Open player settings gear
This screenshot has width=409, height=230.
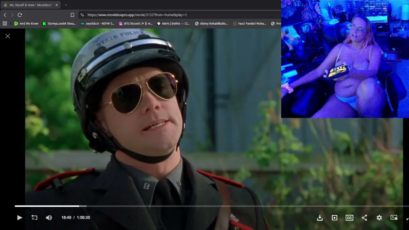(379, 218)
